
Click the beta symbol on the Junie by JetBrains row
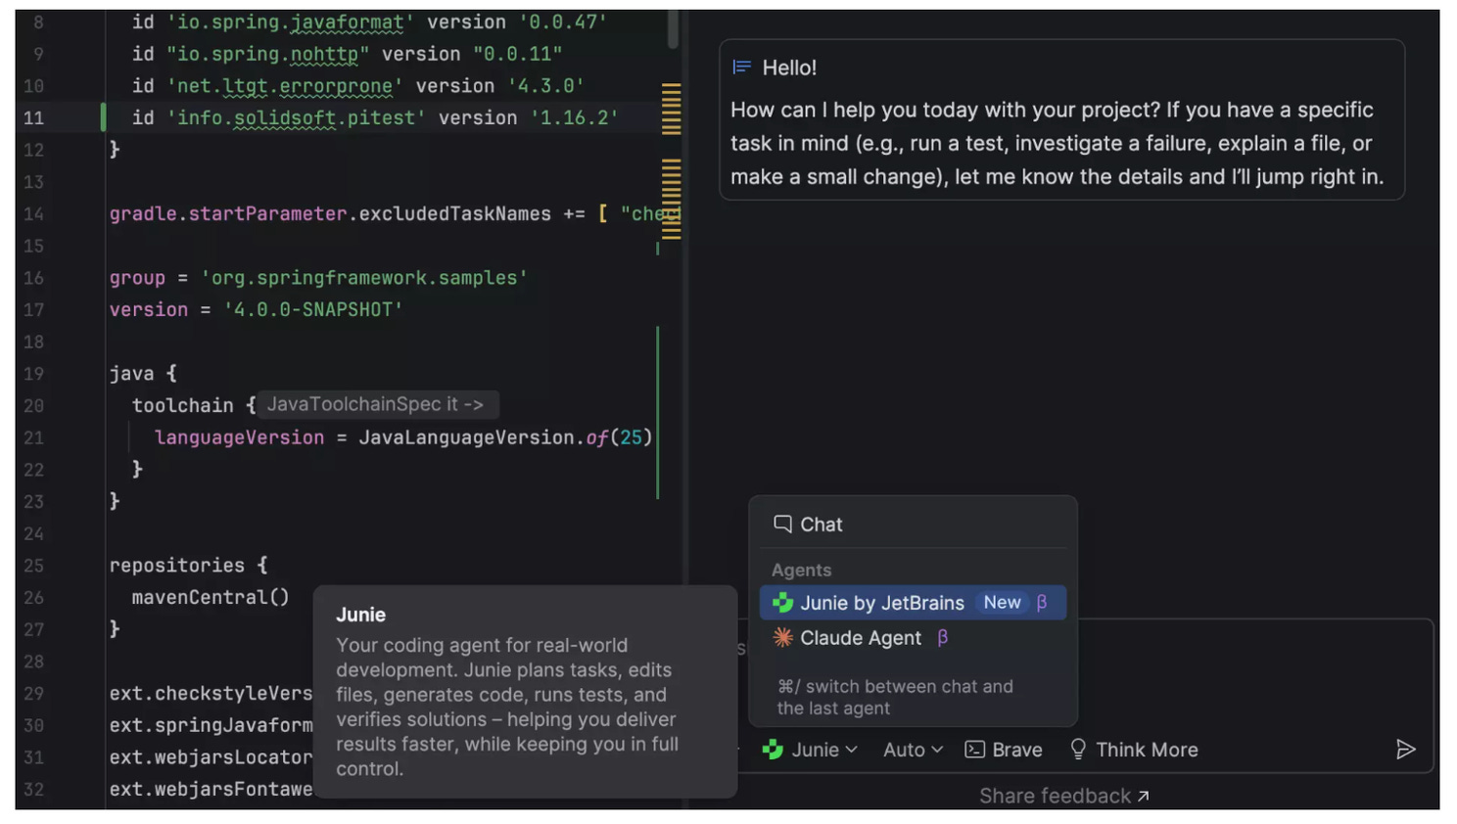tap(1042, 603)
